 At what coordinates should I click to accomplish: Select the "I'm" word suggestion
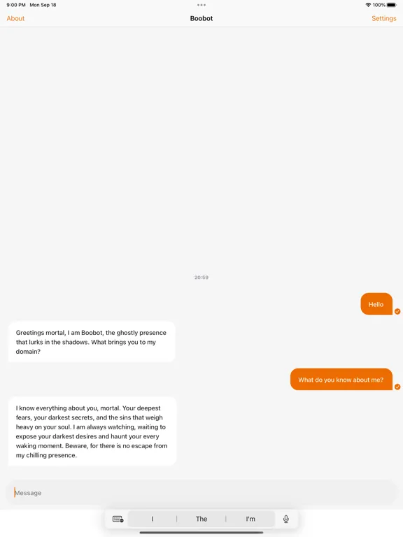tap(250, 519)
